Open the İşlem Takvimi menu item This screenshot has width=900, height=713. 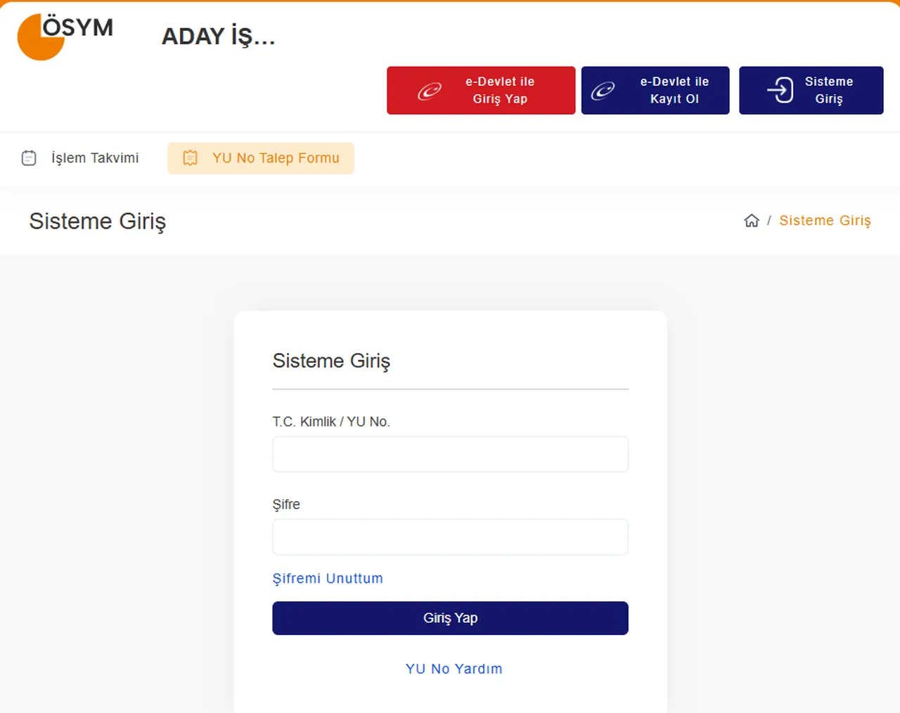pyautogui.click(x=94, y=158)
